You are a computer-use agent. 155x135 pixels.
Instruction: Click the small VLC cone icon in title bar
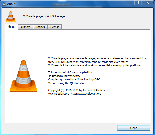point(4,4)
